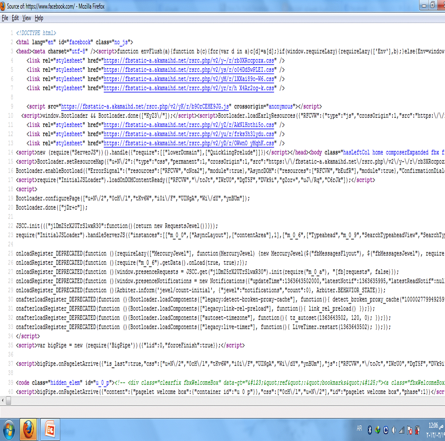This screenshot has height=441, width=445.
Task: Click 'legacy:link-rel-preload' text on line 31
Action: click(236, 309)
